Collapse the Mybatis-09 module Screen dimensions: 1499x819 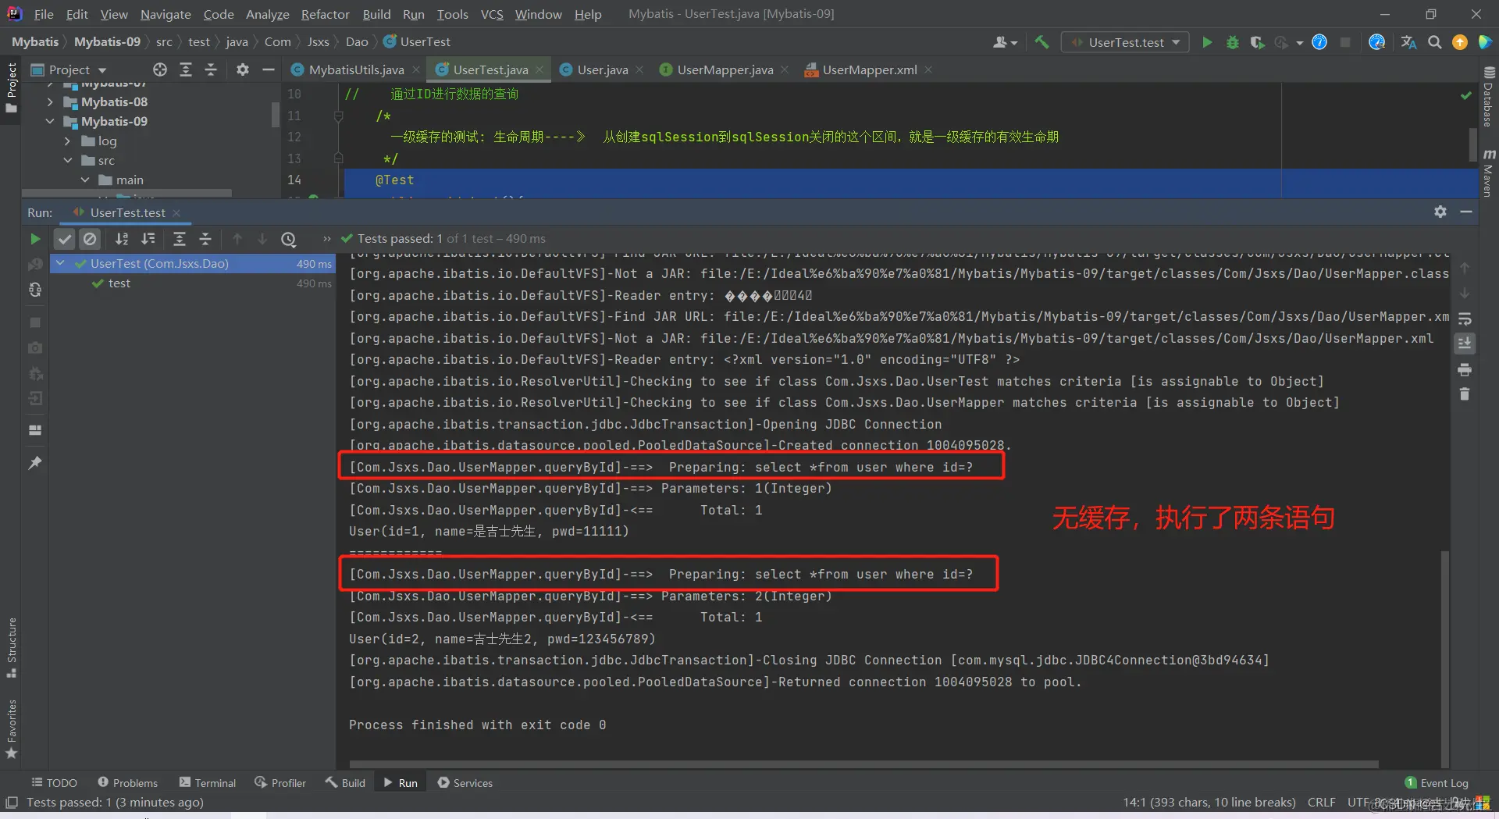click(x=50, y=121)
